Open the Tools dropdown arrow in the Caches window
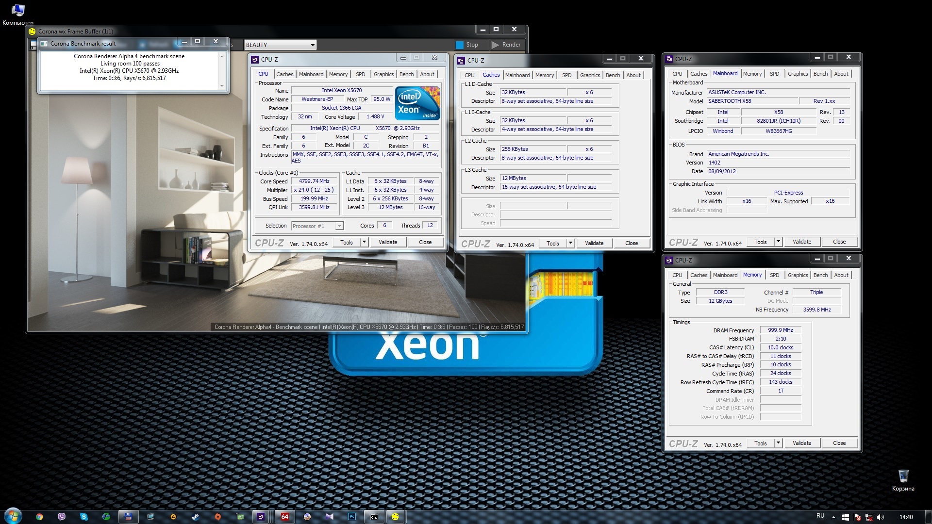The height and width of the screenshot is (524, 932). pos(570,243)
